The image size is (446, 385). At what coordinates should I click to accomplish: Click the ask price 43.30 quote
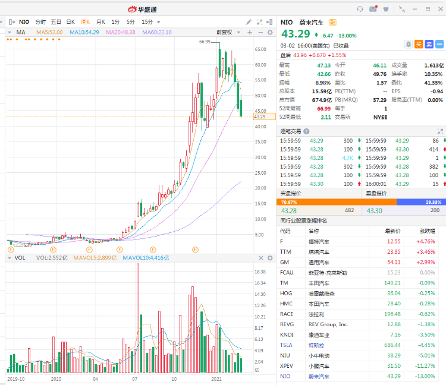pyautogui.click(x=374, y=210)
